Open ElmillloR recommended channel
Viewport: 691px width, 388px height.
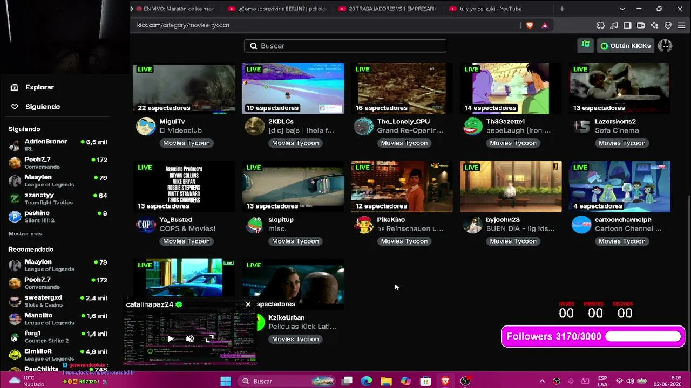click(x=58, y=355)
